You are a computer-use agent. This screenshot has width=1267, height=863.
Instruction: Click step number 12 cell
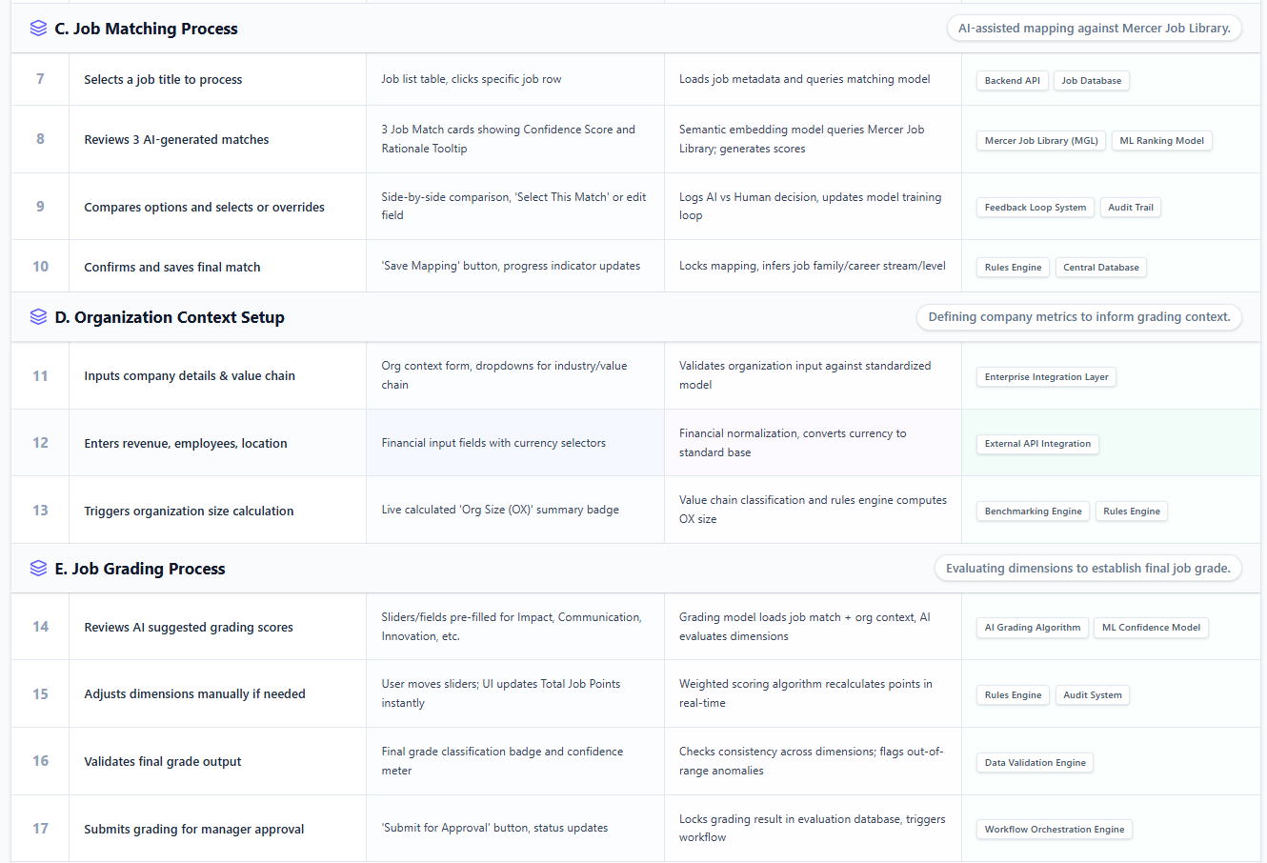click(x=40, y=443)
